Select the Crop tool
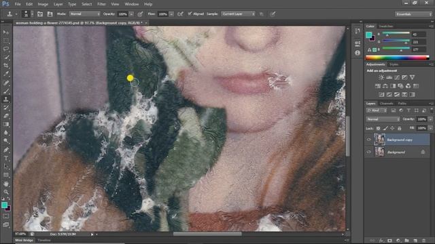The width and height of the screenshot is (435, 244). (6, 66)
